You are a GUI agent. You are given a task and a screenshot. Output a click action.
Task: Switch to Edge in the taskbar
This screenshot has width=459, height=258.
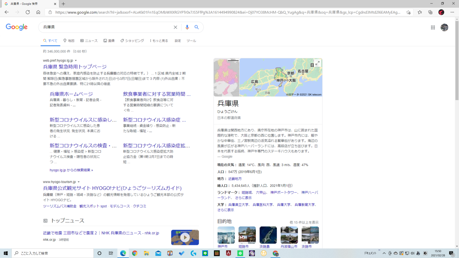point(123,253)
